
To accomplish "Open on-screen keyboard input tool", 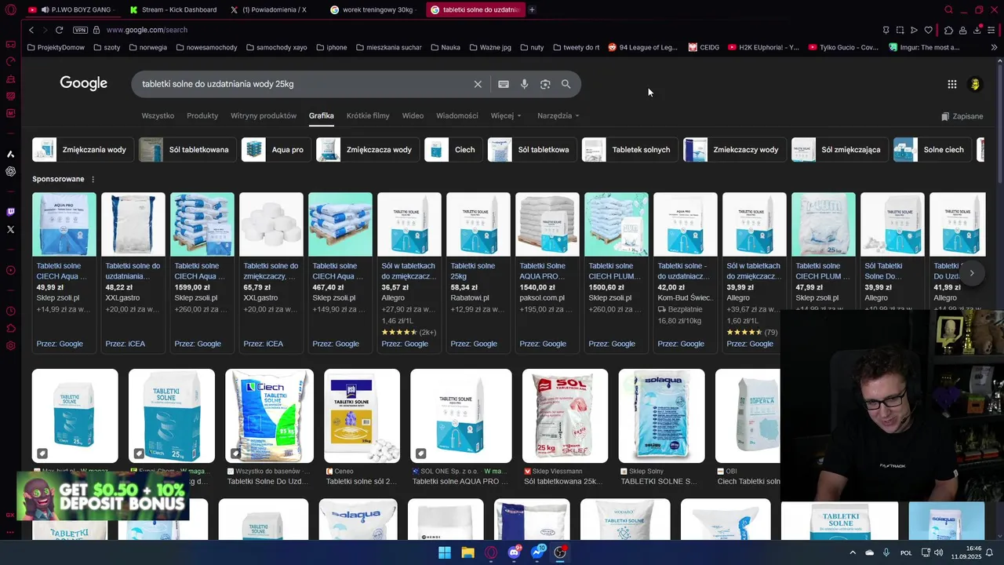I will coord(504,84).
